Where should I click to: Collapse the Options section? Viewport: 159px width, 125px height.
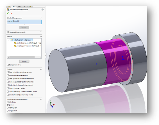[x=41, y=69]
